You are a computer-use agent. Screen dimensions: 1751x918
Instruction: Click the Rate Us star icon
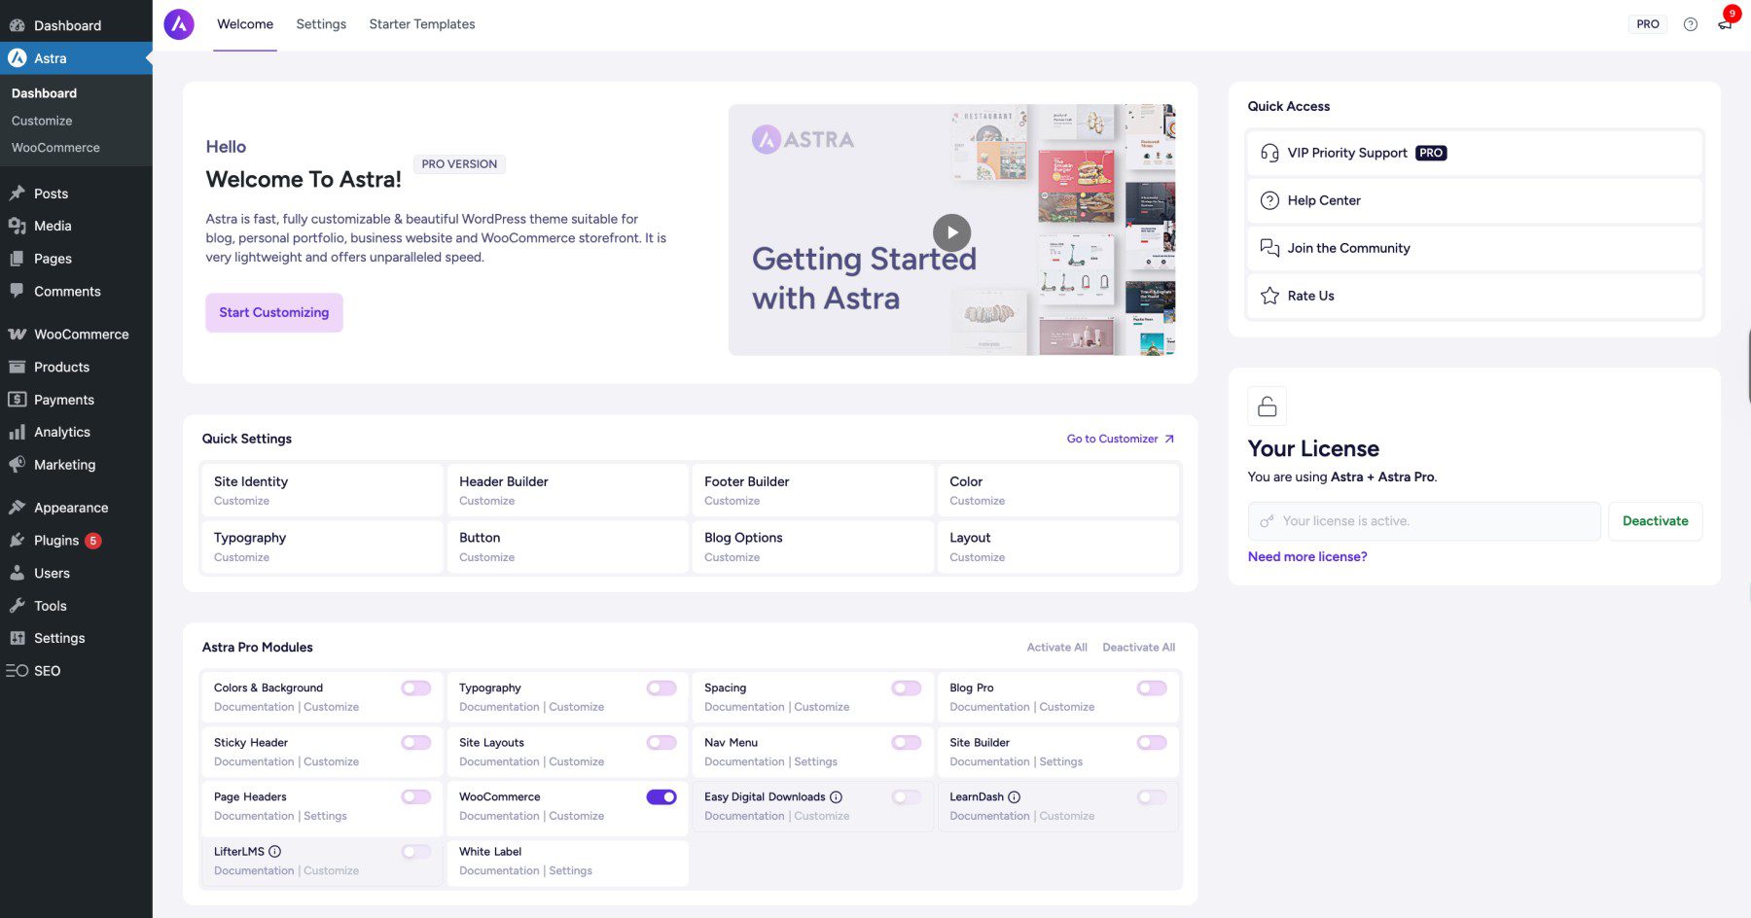coord(1269,296)
